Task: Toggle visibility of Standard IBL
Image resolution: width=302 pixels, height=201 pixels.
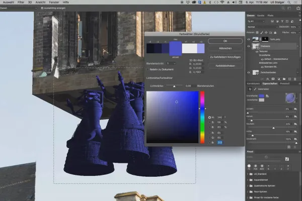Action: [x=262, y=67]
